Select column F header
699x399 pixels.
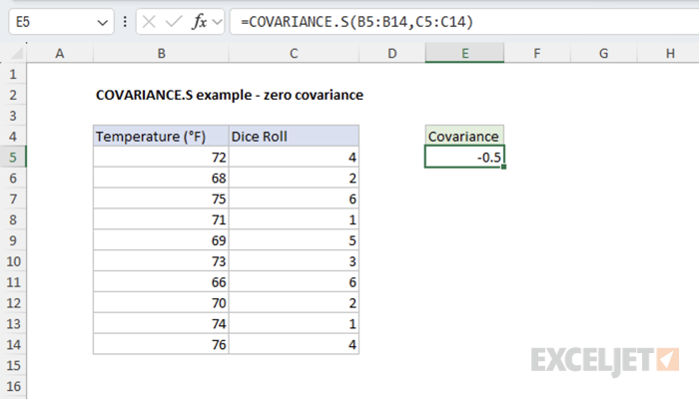pyautogui.click(x=537, y=54)
